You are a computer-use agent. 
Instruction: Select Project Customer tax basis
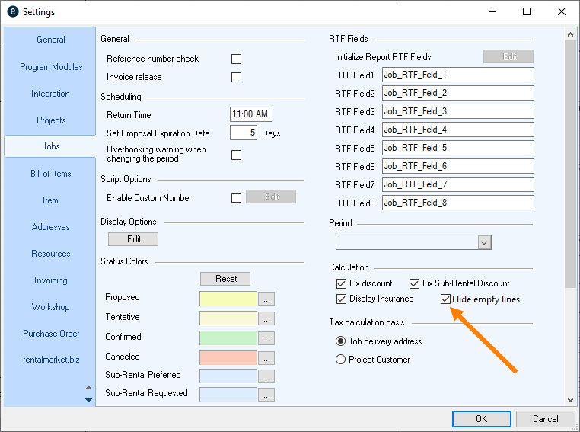(x=341, y=360)
